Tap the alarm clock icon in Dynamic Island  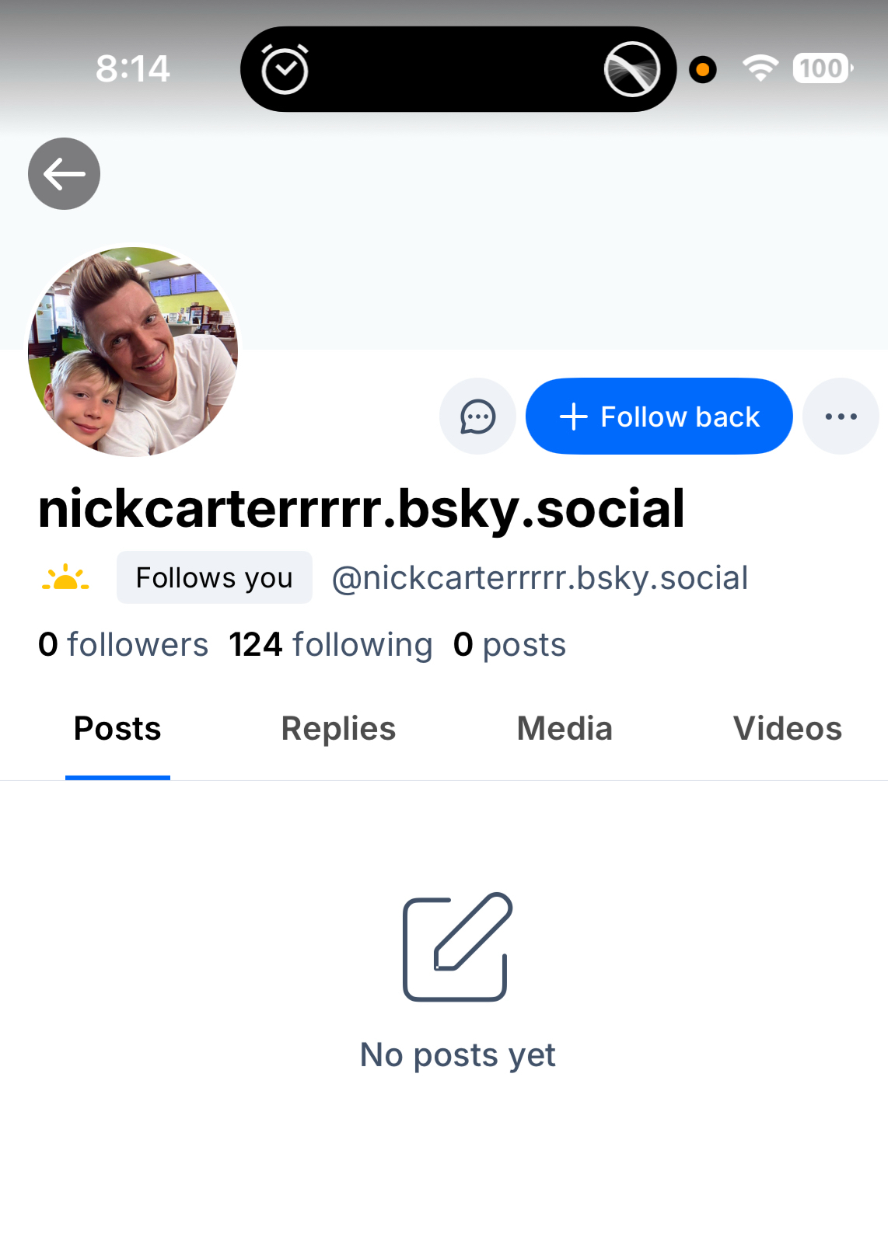coord(285,69)
